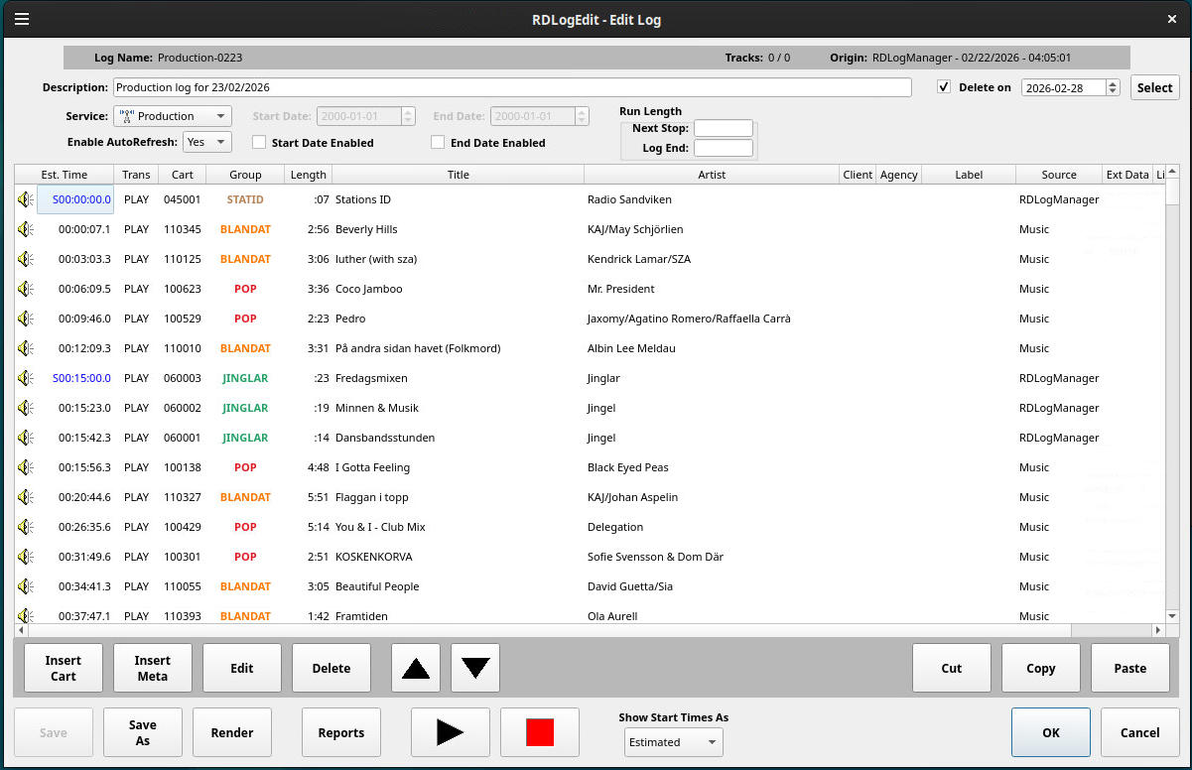Click the speaker icon beside Flaggan i topp

coord(26,497)
